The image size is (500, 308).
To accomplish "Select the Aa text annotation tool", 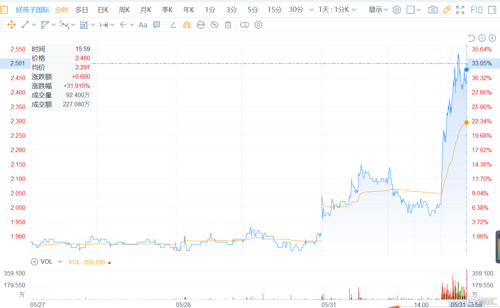I will click(143, 25).
